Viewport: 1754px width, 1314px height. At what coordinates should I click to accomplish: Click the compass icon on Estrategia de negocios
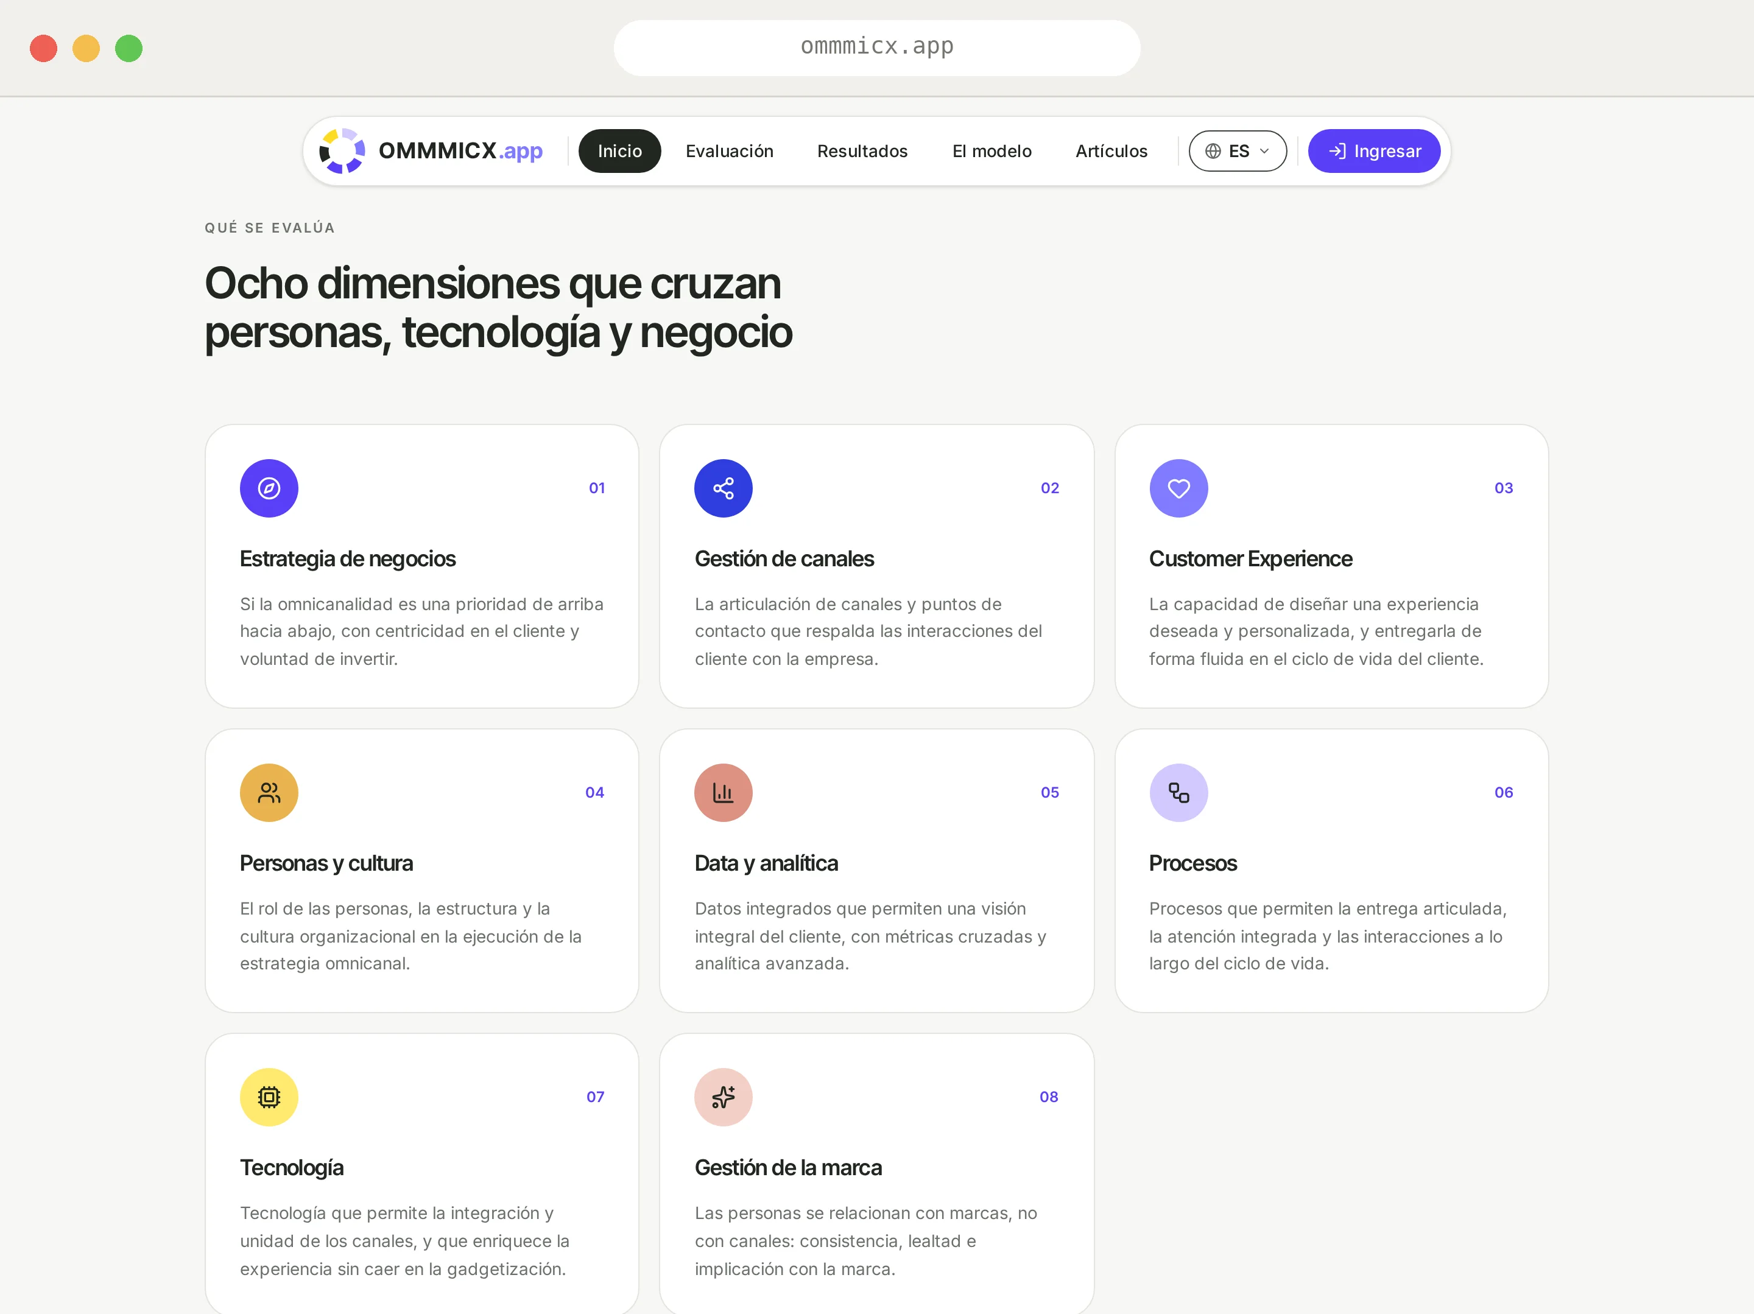(269, 488)
